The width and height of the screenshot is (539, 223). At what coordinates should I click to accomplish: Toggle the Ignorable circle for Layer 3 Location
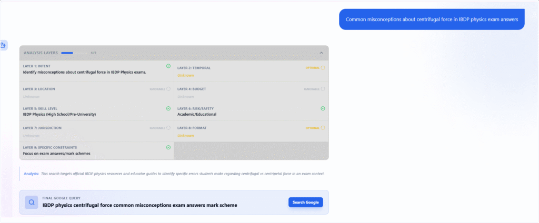pyautogui.click(x=168, y=89)
